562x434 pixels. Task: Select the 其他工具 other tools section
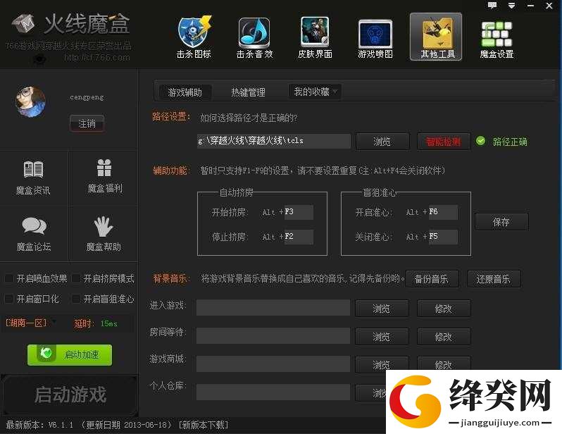click(x=436, y=37)
